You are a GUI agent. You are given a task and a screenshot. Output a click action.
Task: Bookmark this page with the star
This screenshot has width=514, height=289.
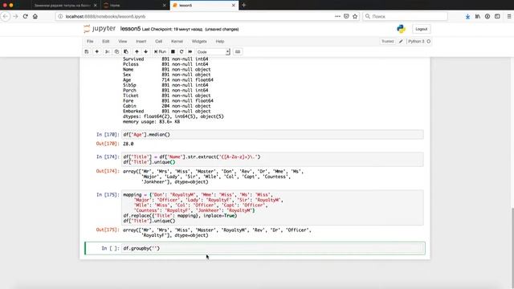(355, 16)
